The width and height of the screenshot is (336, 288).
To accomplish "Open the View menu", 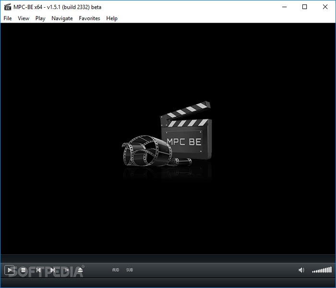I will pos(24,18).
